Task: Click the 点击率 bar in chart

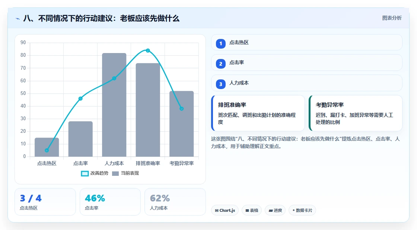Action: (x=80, y=139)
